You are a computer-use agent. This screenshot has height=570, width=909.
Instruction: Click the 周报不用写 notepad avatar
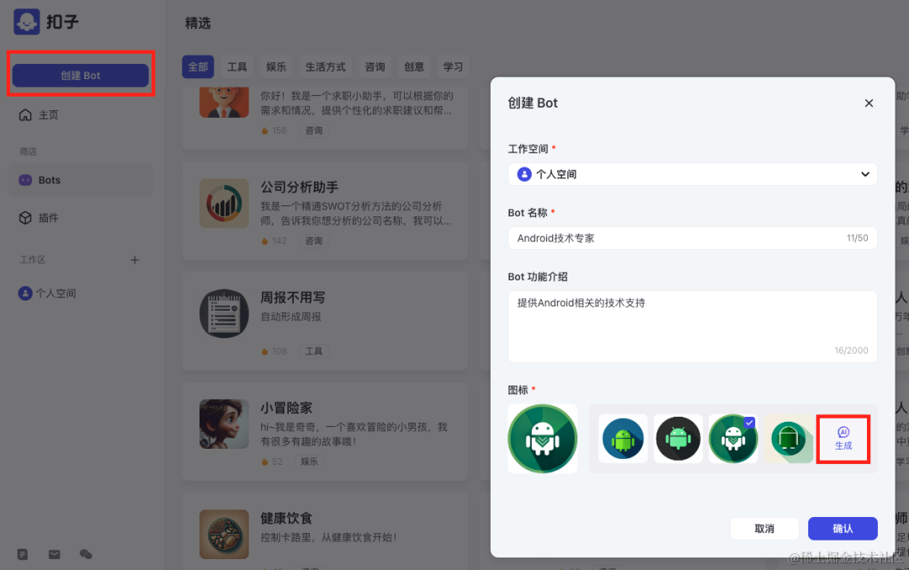pos(225,314)
